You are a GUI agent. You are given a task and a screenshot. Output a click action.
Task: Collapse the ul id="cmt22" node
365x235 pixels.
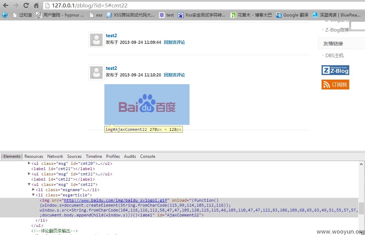click(x=29, y=184)
